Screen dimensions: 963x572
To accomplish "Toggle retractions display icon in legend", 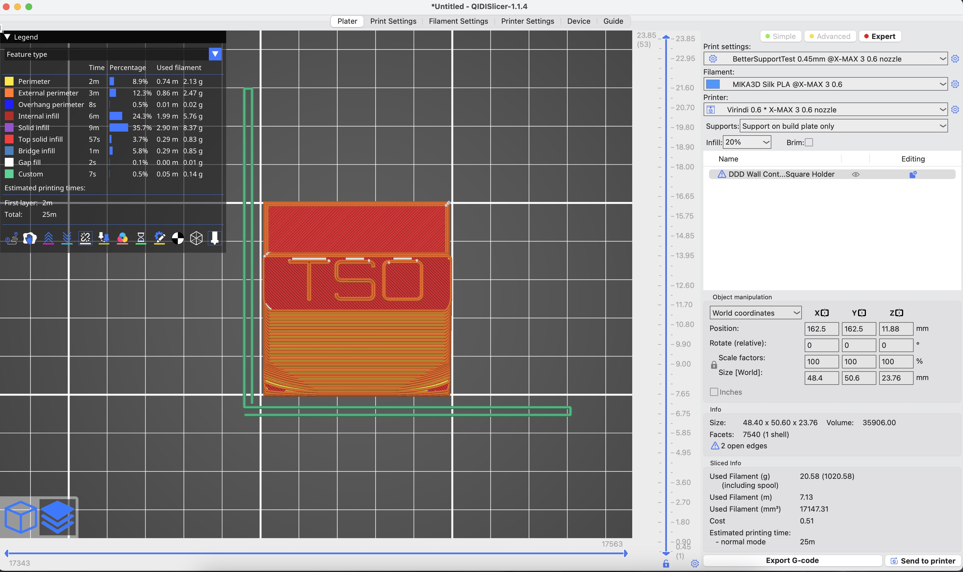I will [x=48, y=238].
